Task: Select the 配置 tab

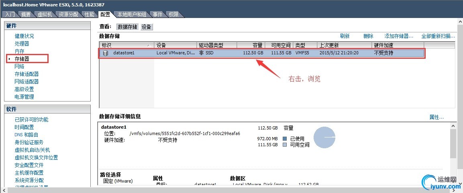Action: tap(105, 14)
